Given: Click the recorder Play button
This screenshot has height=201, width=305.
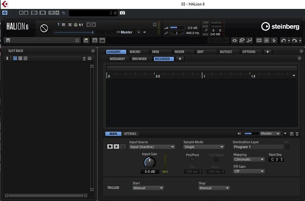Looking at the screenshot, I should point(116,146).
